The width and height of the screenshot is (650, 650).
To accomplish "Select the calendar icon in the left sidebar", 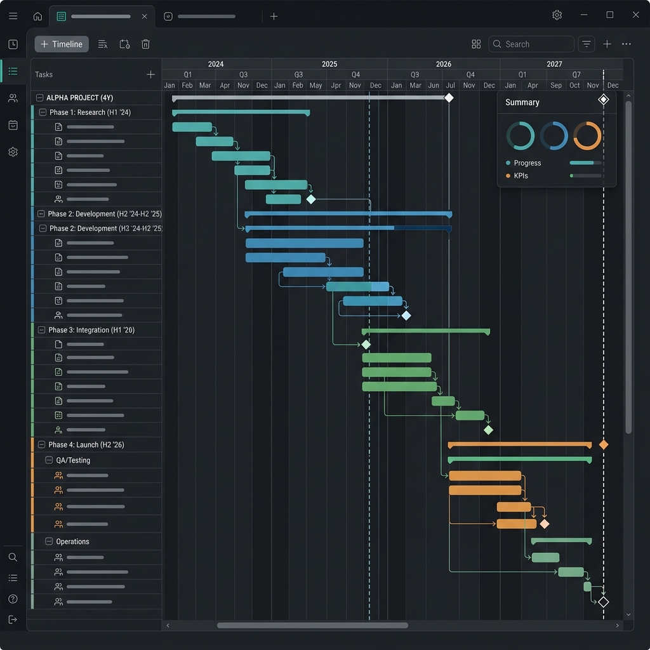I will point(13,125).
